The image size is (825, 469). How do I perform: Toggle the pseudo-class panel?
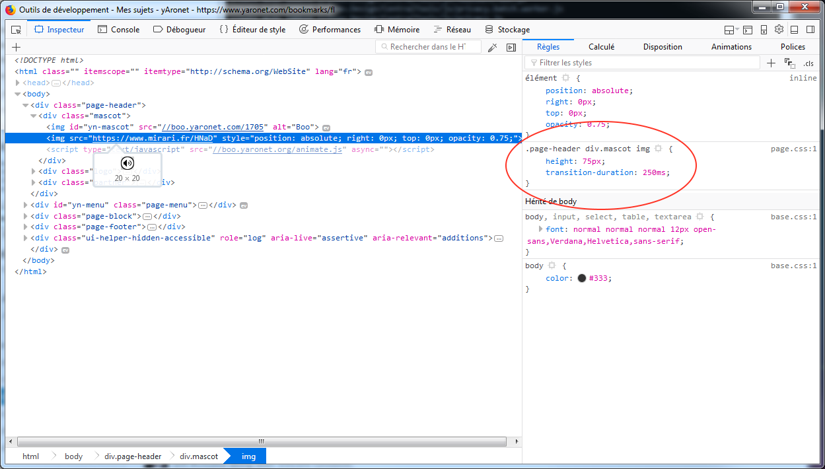coord(789,63)
